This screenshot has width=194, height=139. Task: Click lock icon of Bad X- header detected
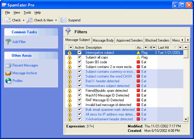pyautogui.click(x=70, y=81)
